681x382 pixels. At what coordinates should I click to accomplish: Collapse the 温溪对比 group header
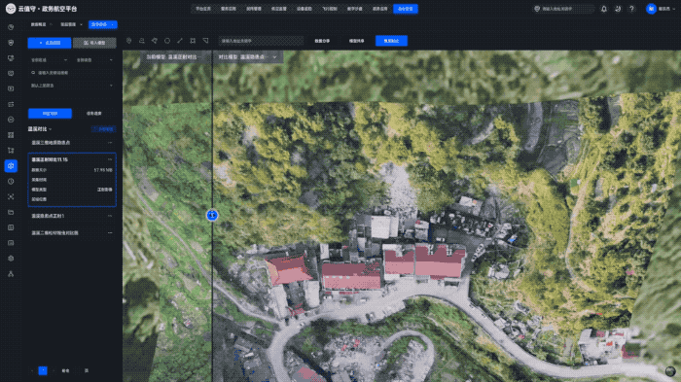pos(40,129)
